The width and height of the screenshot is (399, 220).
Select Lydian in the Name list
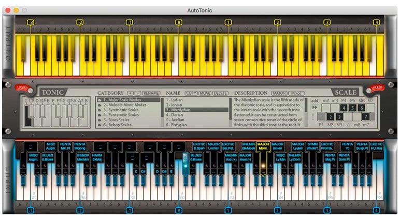tap(197, 100)
